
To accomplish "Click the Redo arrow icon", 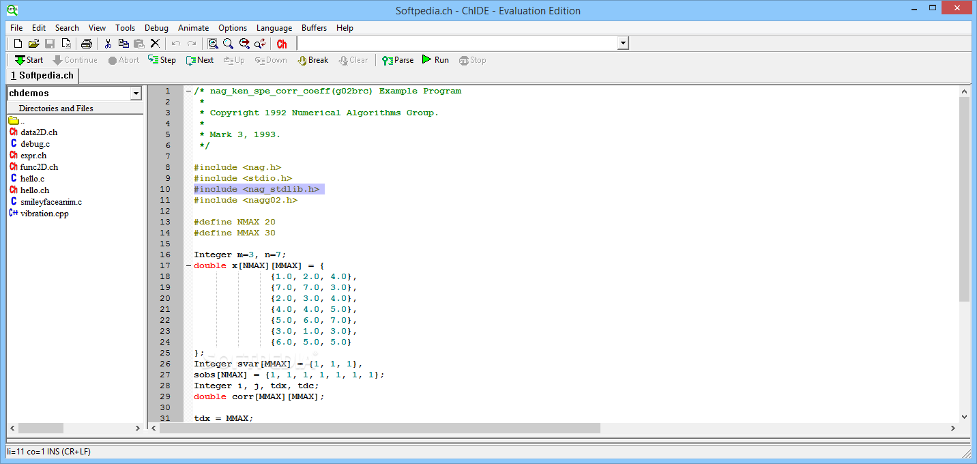I will coord(192,44).
